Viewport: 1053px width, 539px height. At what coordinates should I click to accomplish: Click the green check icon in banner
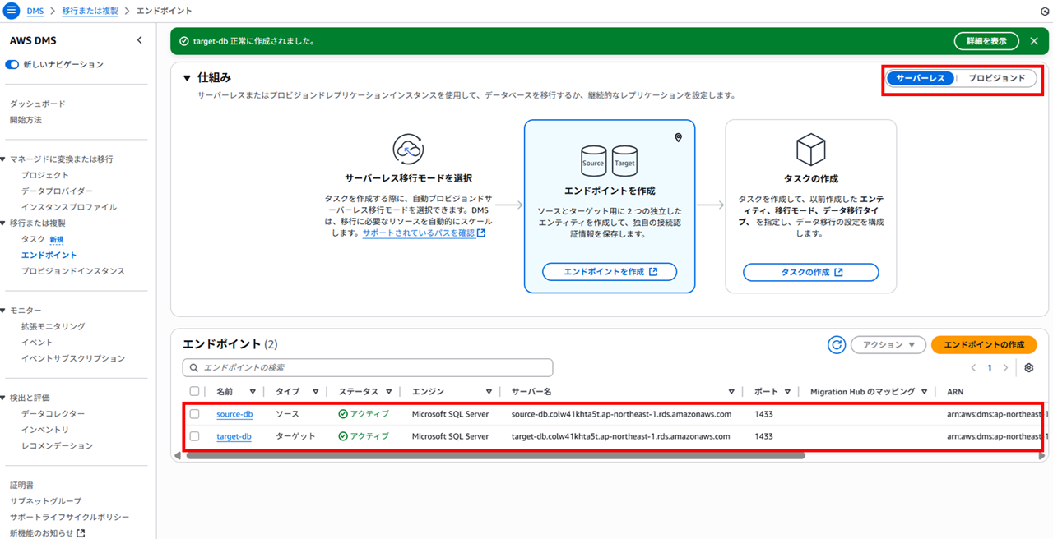[x=183, y=41]
